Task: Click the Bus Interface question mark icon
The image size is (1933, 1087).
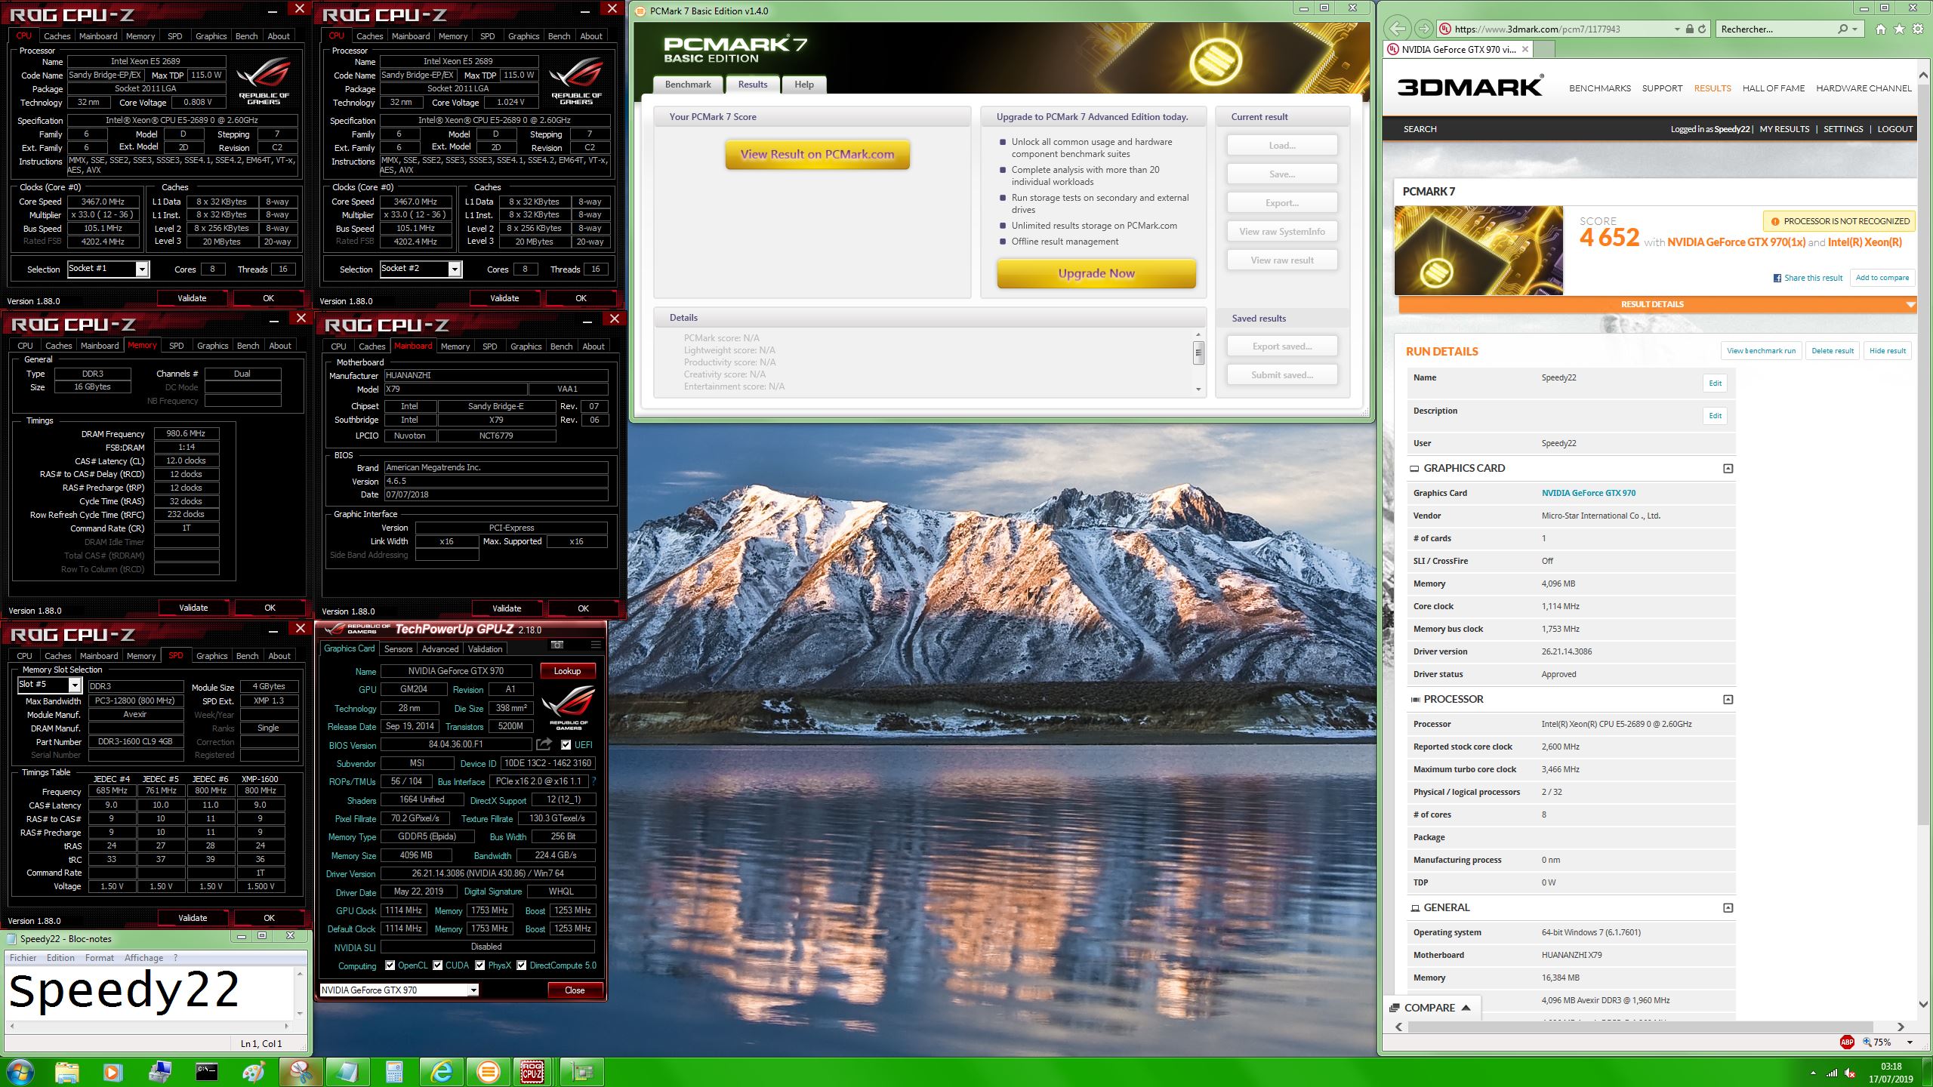Action: click(x=593, y=781)
